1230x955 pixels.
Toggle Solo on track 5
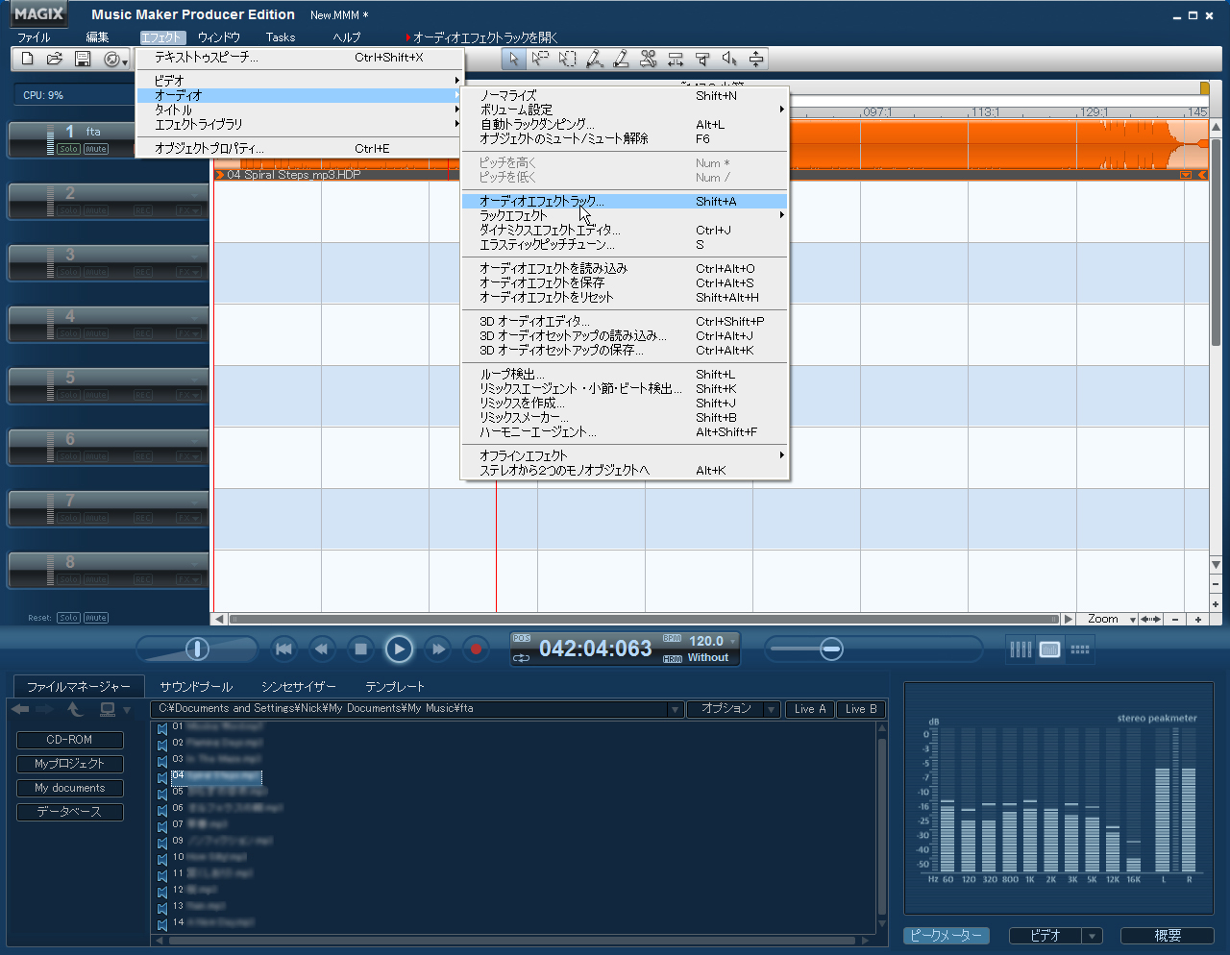68,395
